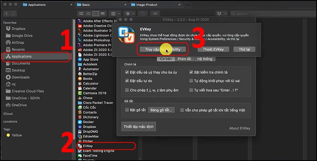Screen dimensions: 317x161
Task: Select Google Drive in sidebar
Action: click(19, 36)
